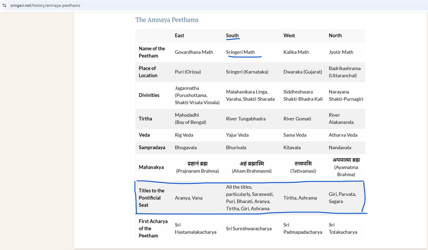Select the cell "River Alakananda"

341,119
